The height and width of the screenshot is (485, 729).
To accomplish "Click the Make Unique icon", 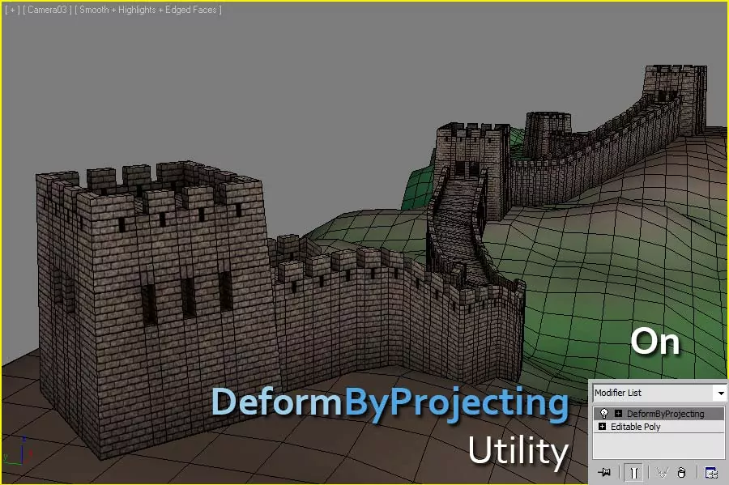I will point(662,473).
